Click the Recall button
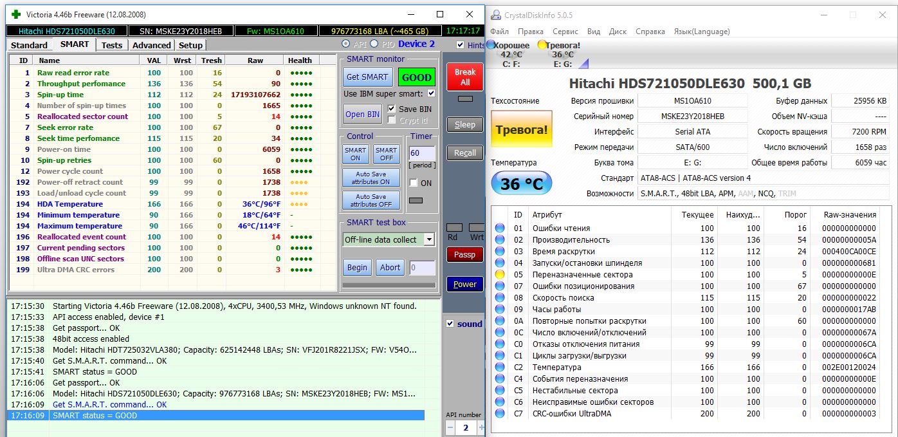Screen dimensions: 898x437 click(x=465, y=153)
